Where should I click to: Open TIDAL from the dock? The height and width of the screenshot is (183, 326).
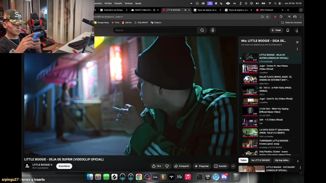(171, 177)
